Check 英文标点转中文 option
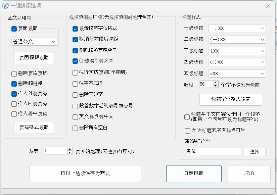 point(75,117)
